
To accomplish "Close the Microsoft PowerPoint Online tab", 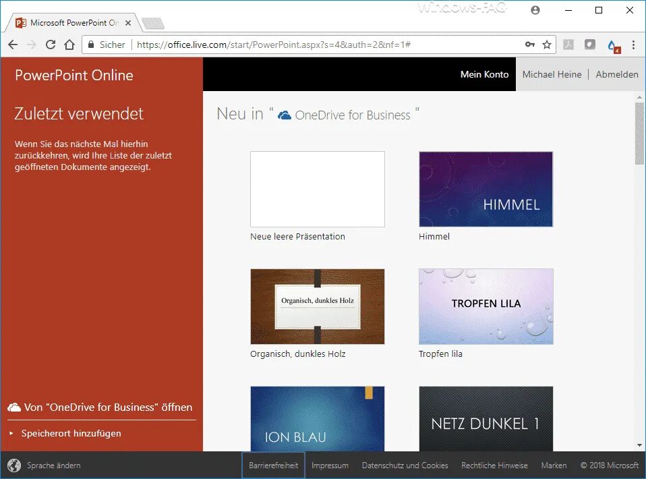I will click(128, 23).
